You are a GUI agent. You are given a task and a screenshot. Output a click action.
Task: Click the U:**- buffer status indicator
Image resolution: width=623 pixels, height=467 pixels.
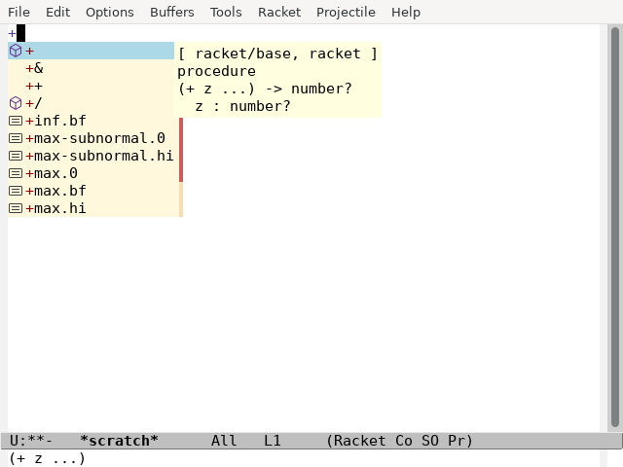coord(31,441)
